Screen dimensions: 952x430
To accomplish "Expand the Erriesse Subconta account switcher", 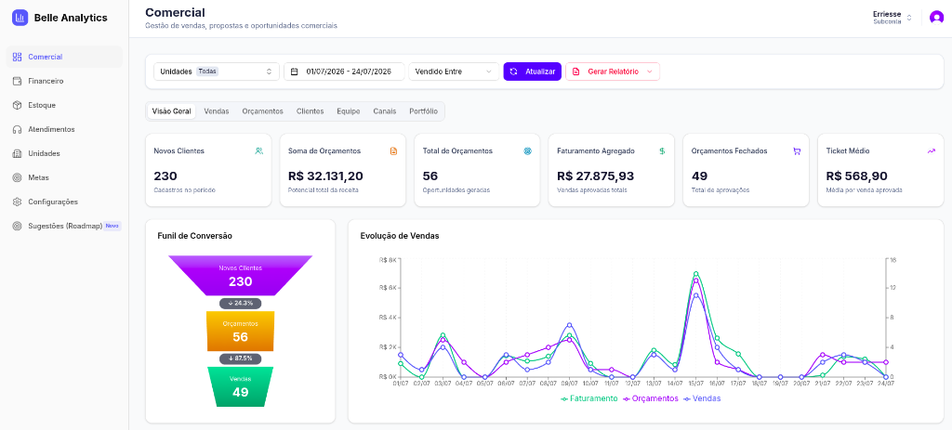I will pyautogui.click(x=892, y=18).
